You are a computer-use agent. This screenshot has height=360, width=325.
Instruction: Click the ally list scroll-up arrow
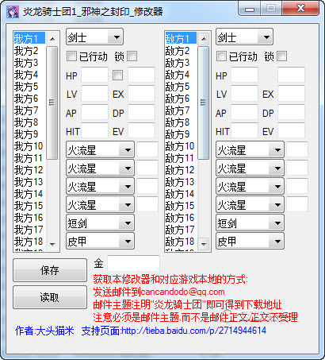tap(52, 39)
